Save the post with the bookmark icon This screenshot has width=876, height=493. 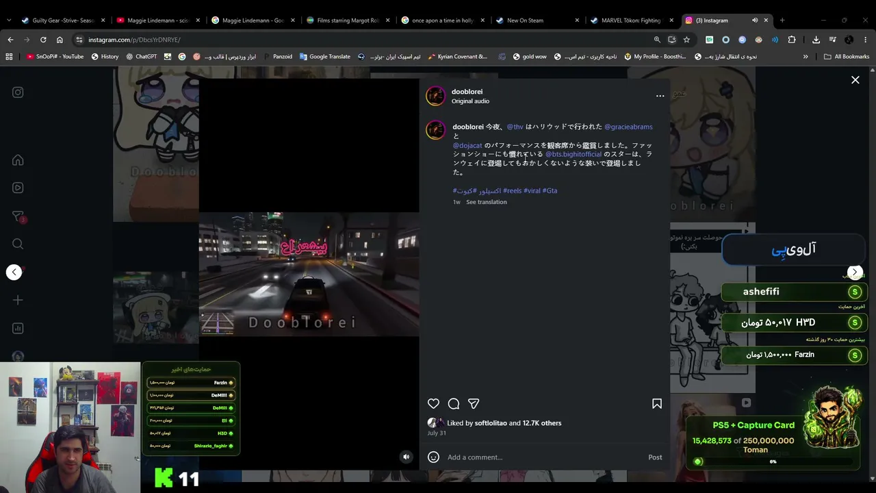657,404
